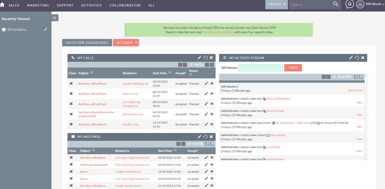Open the Elias Dejong contact
The height and width of the screenshot is (189, 385).
point(277,135)
